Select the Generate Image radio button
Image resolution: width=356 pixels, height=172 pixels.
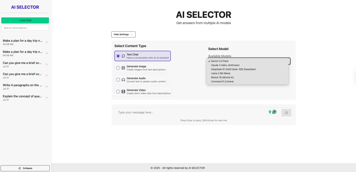tap(118, 68)
